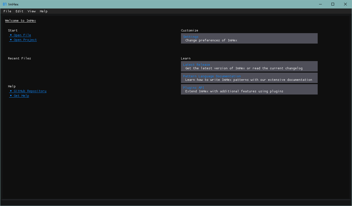Viewport: 352px width, 206px height.
Task: Click the Learn section heading
Action: [186, 58]
